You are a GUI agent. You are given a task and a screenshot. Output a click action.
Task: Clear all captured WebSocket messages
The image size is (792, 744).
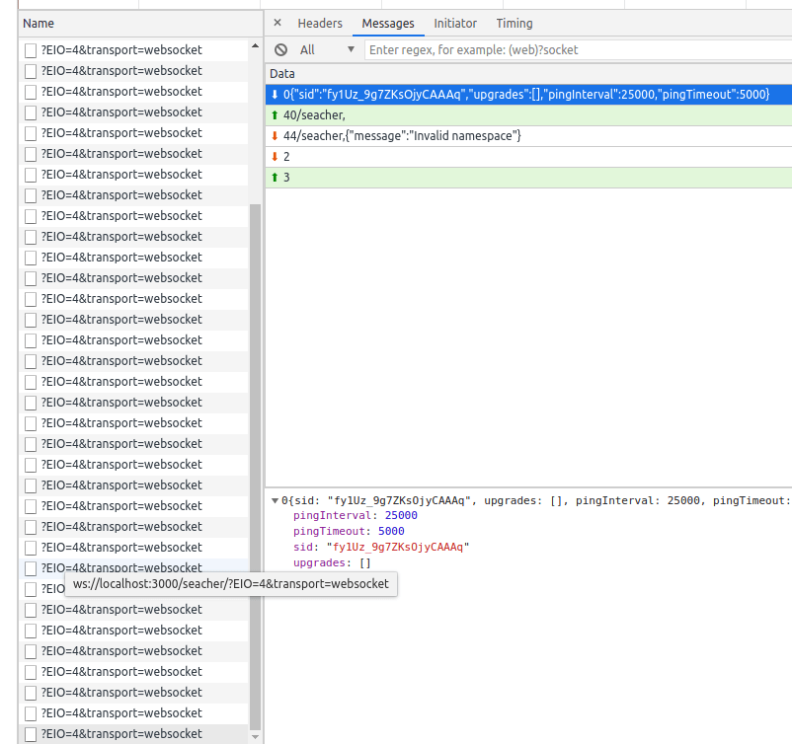(281, 49)
